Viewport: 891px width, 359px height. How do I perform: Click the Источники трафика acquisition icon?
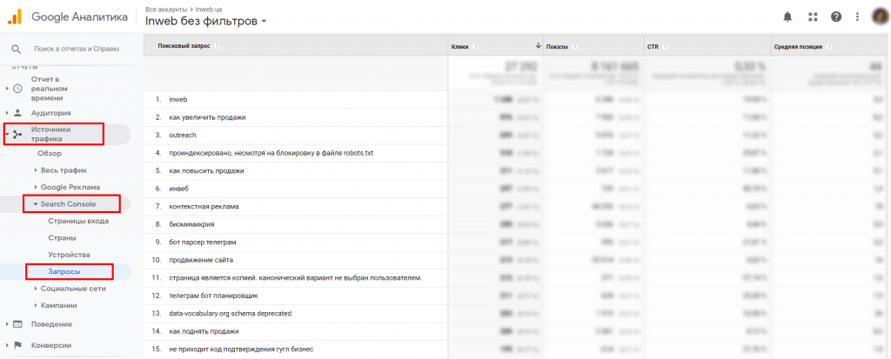[x=17, y=135]
